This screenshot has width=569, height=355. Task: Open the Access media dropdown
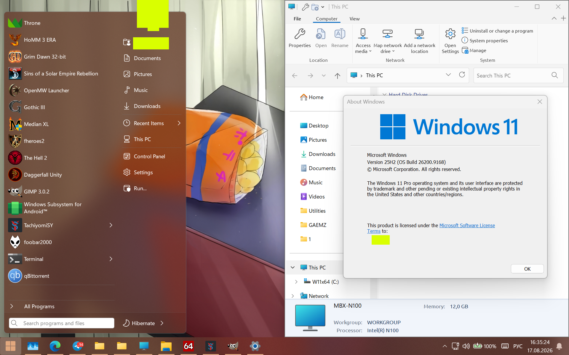pos(363,41)
